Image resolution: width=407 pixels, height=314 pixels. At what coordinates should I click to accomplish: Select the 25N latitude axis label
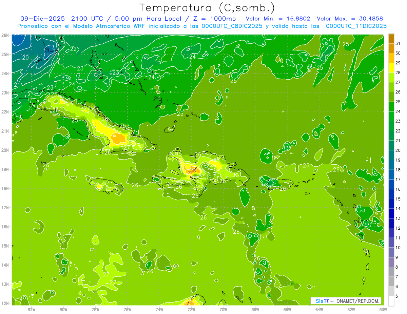[x=5, y=54]
